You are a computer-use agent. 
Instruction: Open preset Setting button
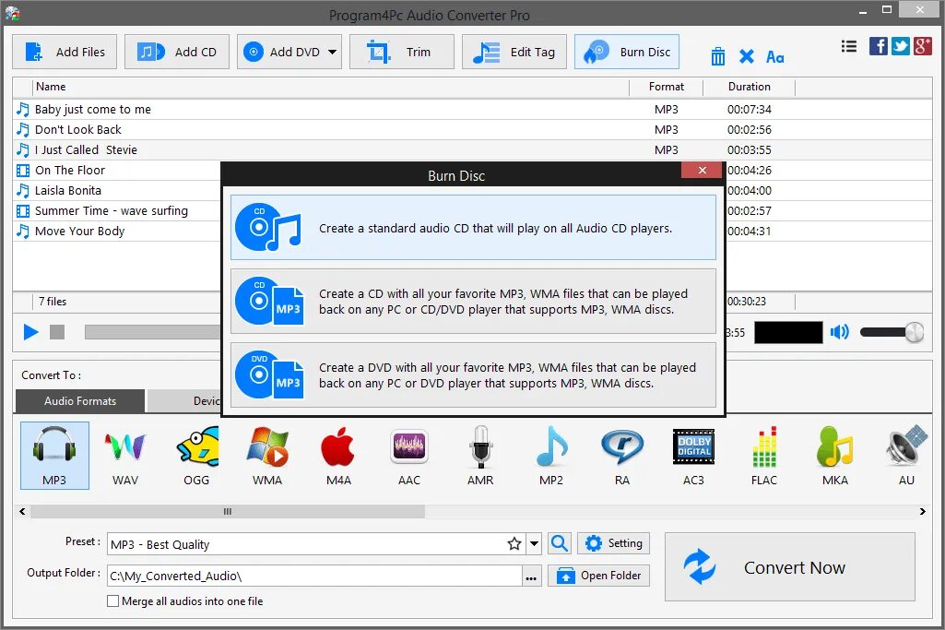pos(613,543)
